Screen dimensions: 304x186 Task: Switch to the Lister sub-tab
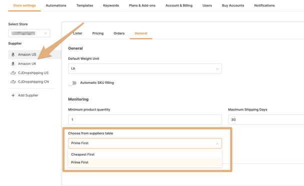tap(77, 33)
